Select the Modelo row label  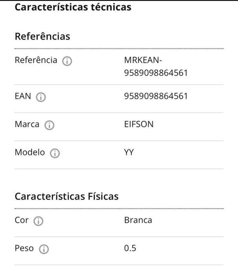(x=30, y=152)
